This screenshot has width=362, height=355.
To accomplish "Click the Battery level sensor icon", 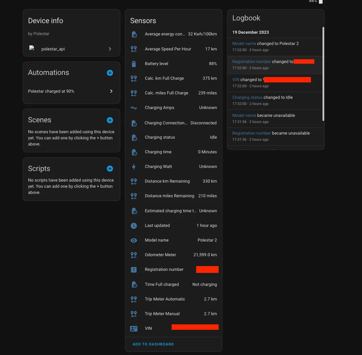I will 134,64.
